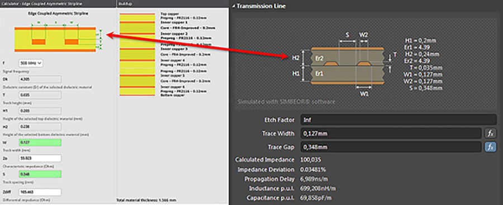The height and width of the screenshot is (205, 503).
Task: Click the H2 = 0,24mm parameter text
Action: click(x=422, y=54)
